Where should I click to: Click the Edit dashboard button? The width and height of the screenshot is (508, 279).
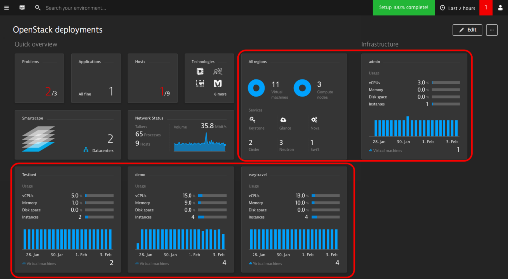click(x=467, y=30)
